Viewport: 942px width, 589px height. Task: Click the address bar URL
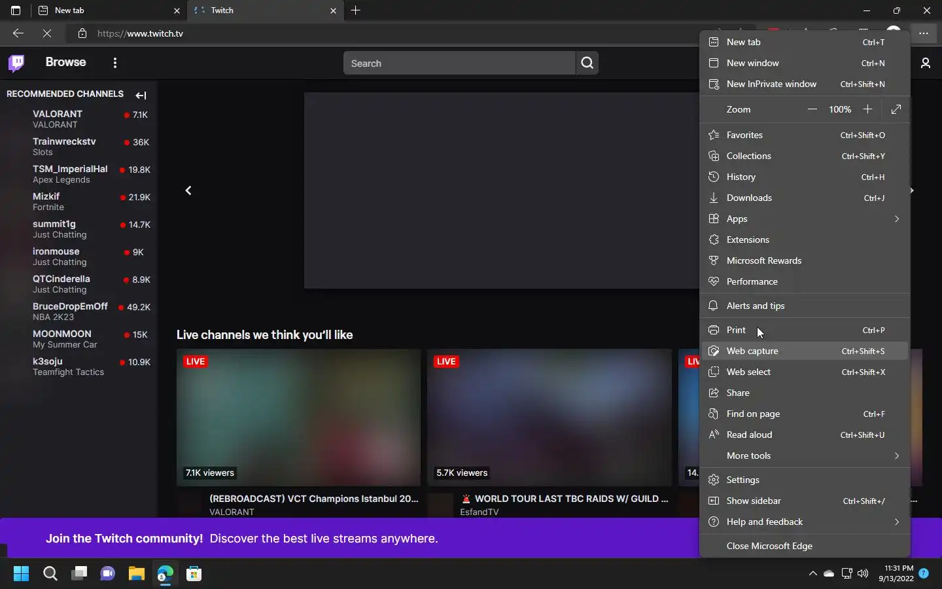coord(140,33)
